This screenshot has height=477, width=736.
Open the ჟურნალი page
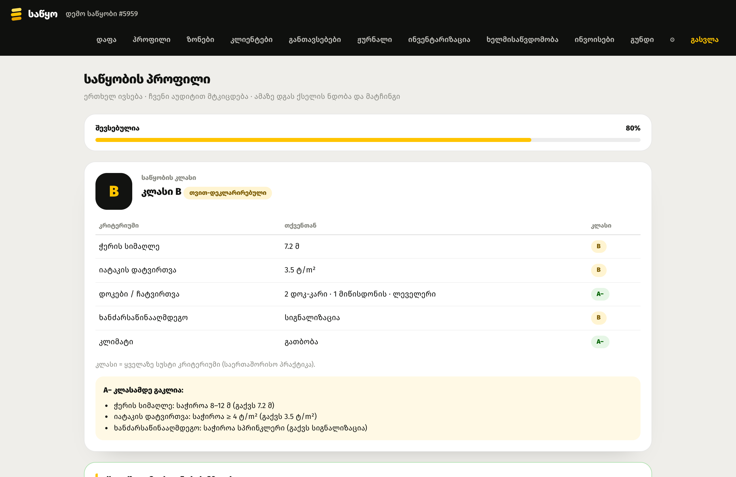375,40
